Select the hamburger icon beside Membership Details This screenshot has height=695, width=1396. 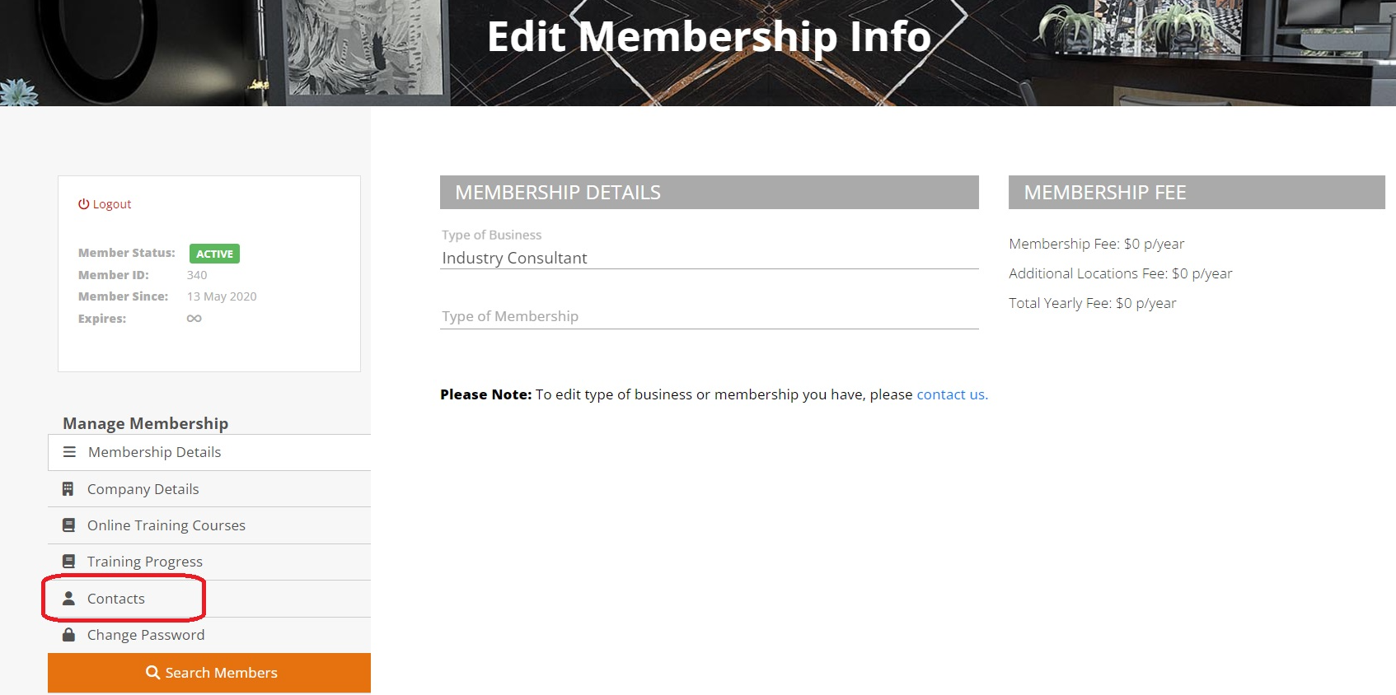[x=68, y=451]
